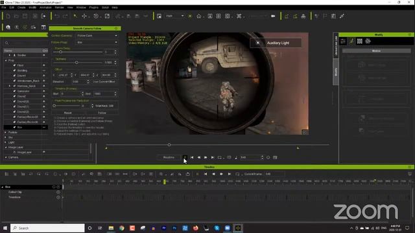The width and height of the screenshot is (415, 233).
Task: Click the Home camera view icon
Action: coord(199,16)
